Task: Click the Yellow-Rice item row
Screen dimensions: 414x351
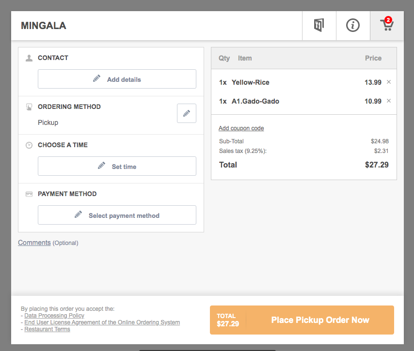Action: (304, 82)
